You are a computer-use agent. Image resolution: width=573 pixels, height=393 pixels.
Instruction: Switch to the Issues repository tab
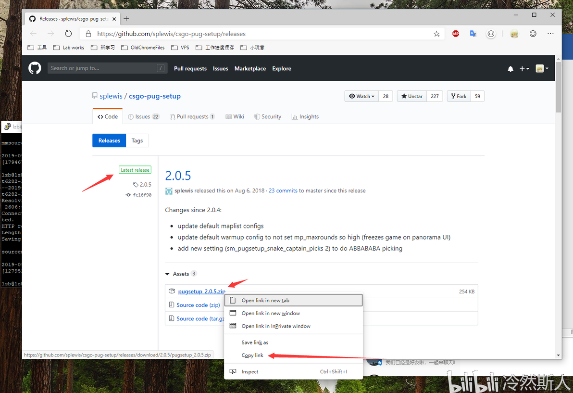coord(144,116)
